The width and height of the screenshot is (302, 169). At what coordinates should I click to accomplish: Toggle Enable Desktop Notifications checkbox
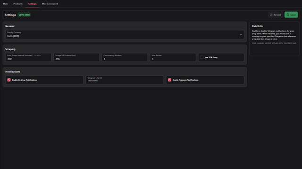pos(9,80)
